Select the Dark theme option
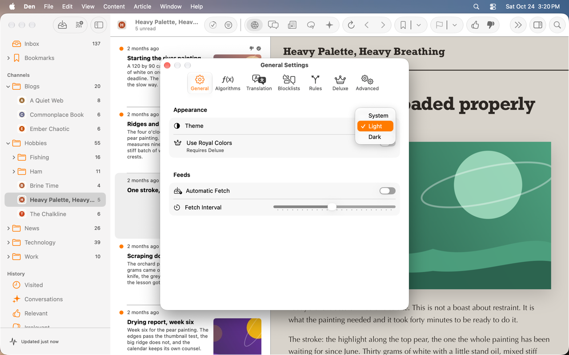This screenshot has height=355, width=569. click(x=375, y=137)
